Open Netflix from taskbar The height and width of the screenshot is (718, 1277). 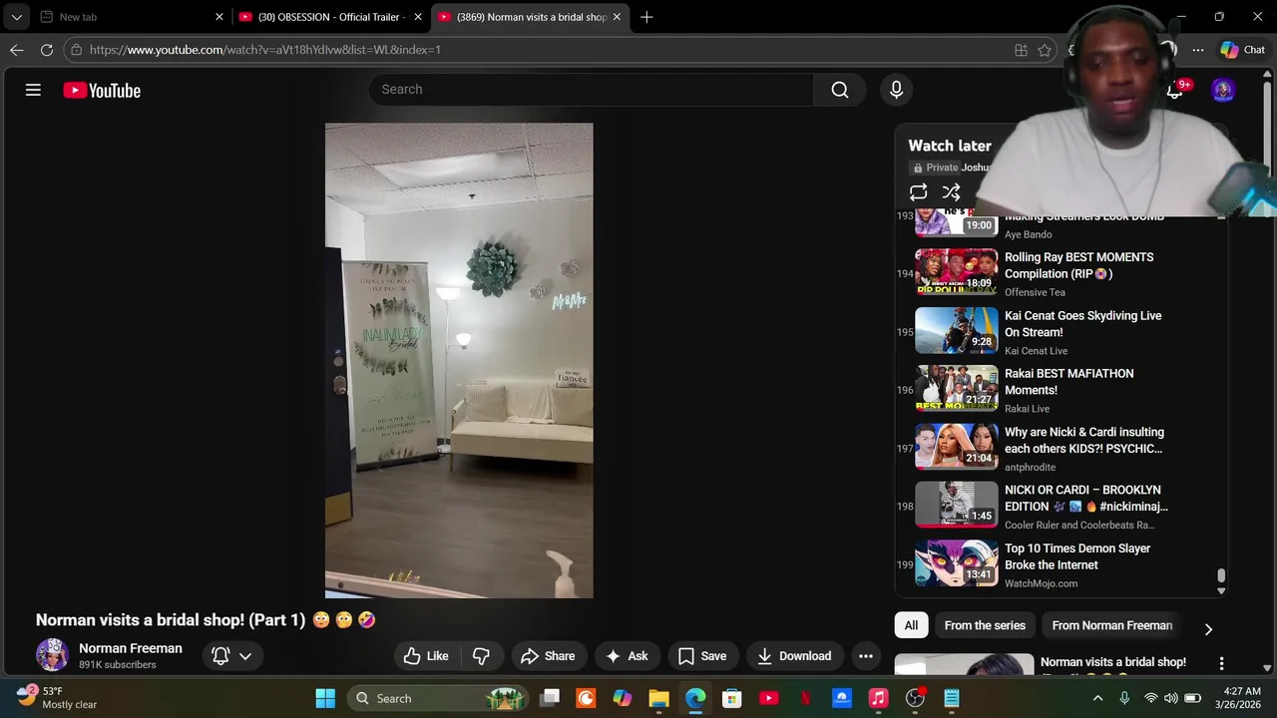point(805,698)
